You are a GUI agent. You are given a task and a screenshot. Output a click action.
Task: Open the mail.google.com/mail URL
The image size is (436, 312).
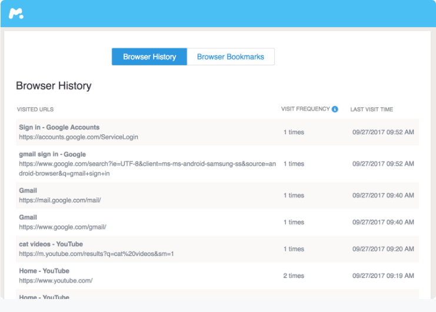60,200
